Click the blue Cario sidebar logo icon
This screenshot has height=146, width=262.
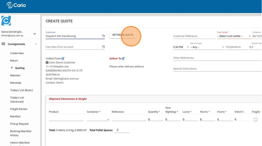(6, 21)
